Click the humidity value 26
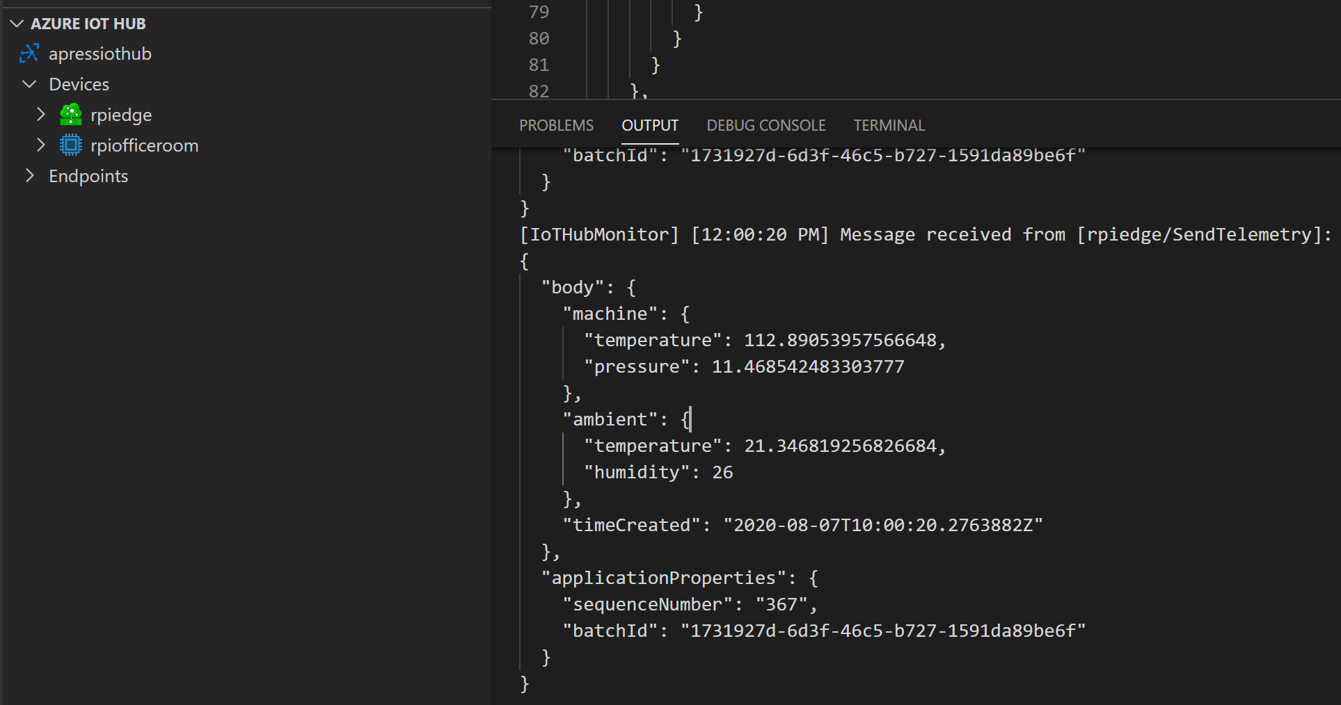This screenshot has height=705, width=1341. coord(722,472)
